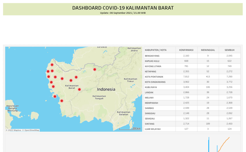246x152 pixels.
Task: Select virus marker directly left of Indonesia label
Action: pos(79,89)
